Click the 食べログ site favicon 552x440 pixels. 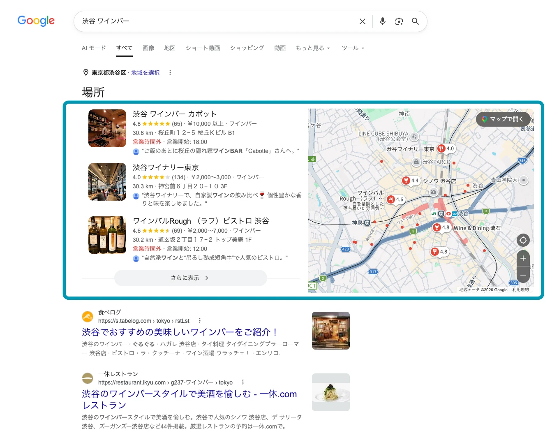pyautogui.click(x=88, y=317)
